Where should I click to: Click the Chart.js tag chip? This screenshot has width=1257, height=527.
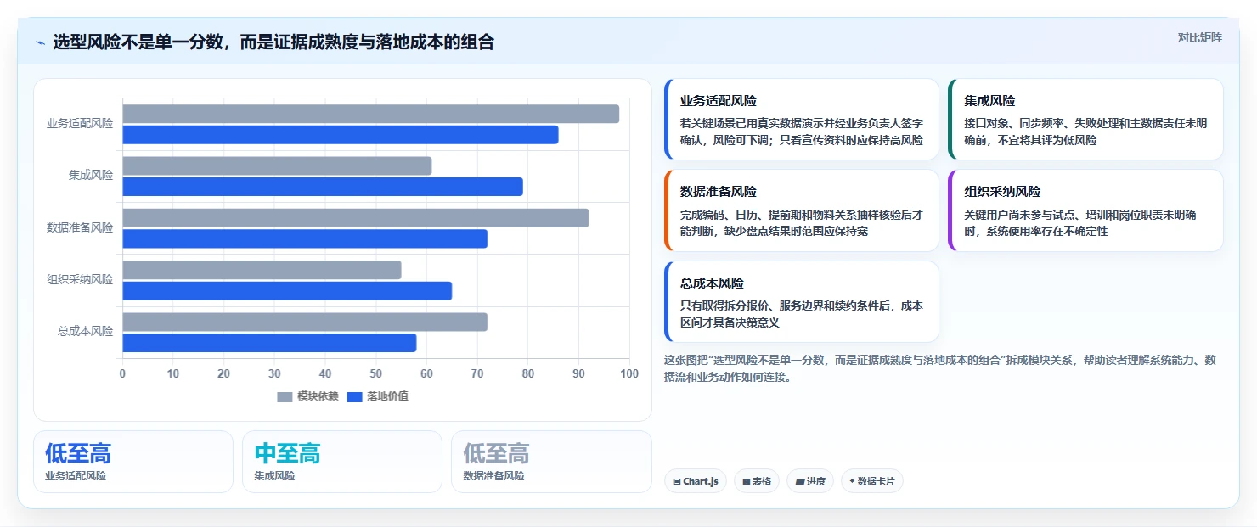coord(696,481)
